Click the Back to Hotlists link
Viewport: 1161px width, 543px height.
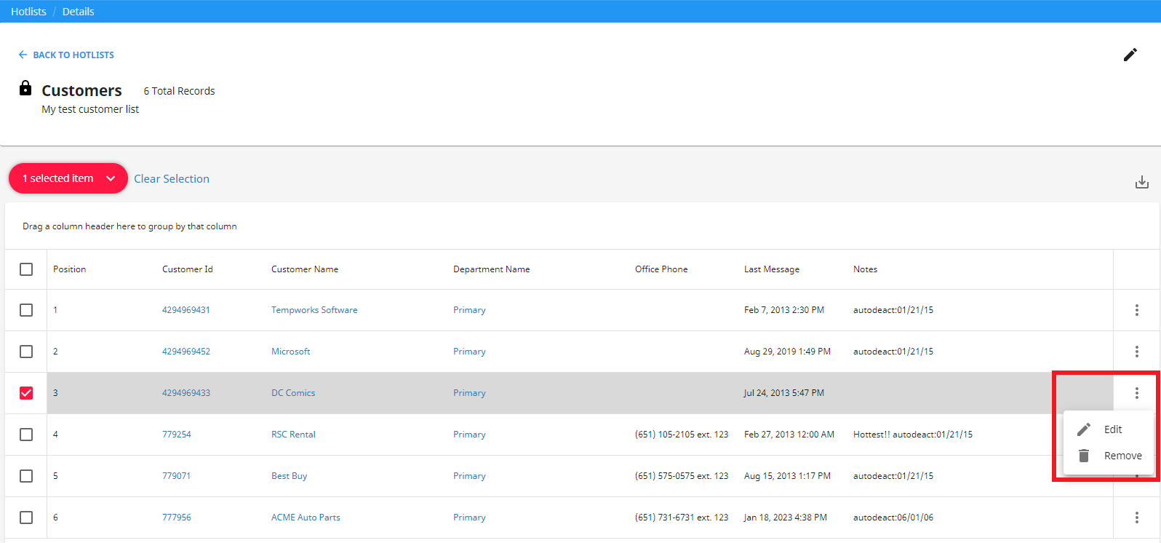coord(66,55)
